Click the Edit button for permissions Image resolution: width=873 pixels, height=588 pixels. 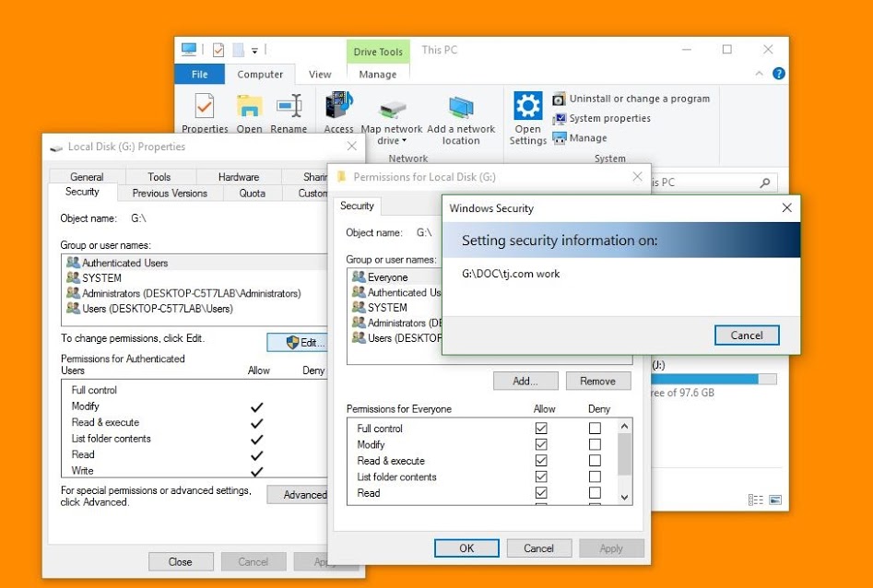(299, 342)
